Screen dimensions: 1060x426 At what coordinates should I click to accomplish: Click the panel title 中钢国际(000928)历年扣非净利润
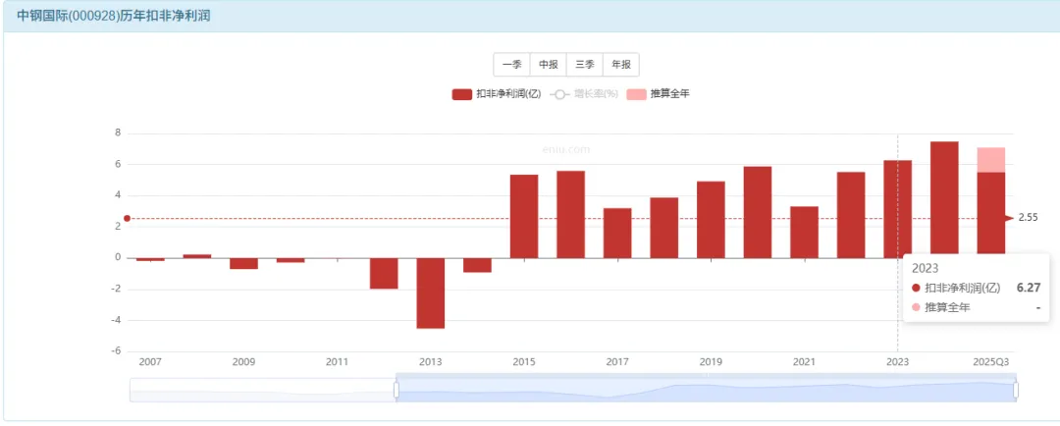(113, 17)
